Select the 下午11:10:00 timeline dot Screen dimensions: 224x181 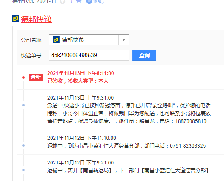pyautogui.click(x=23, y=145)
